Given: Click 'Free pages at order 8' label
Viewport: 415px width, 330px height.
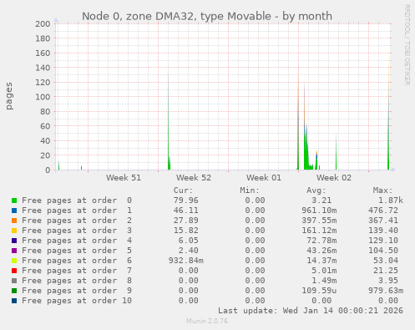Looking at the screenshot, I should tap(77, 281).
